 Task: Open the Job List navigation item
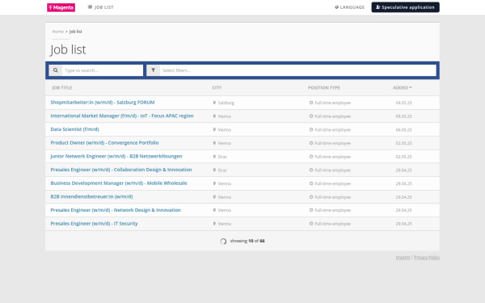(100, 7)
